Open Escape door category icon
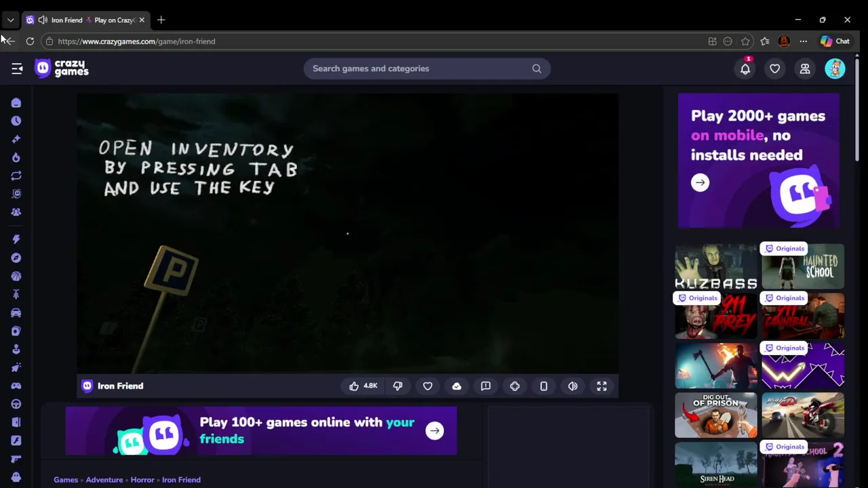Viewport: 868px width, 488px height. click(x=16, y=422)
